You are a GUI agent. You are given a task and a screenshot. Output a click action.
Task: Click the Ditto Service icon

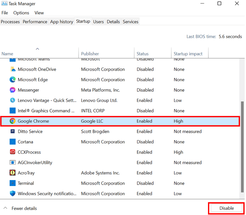coord(13,131)
